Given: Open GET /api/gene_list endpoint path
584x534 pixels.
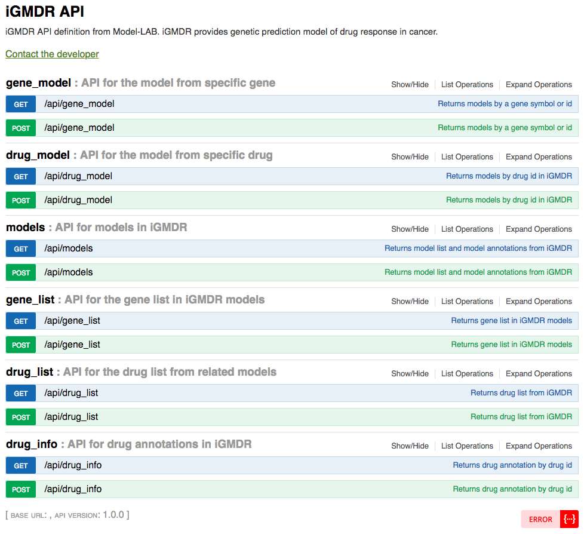Looking at the screenshot, I should pos(72,321).
